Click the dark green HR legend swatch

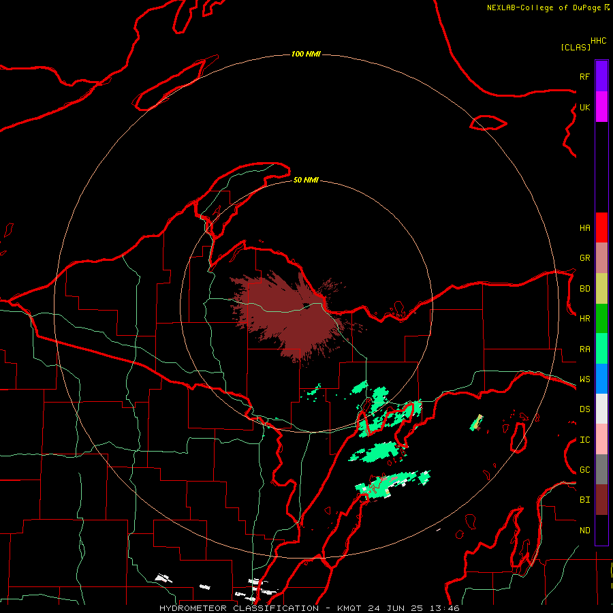(x=601, y=319)
